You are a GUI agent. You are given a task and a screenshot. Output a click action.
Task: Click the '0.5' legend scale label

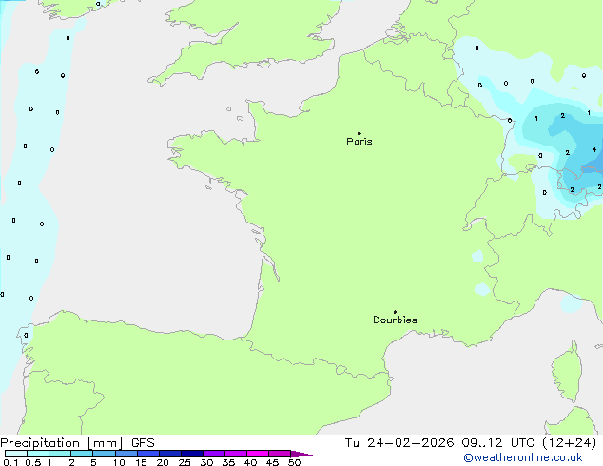33,462
